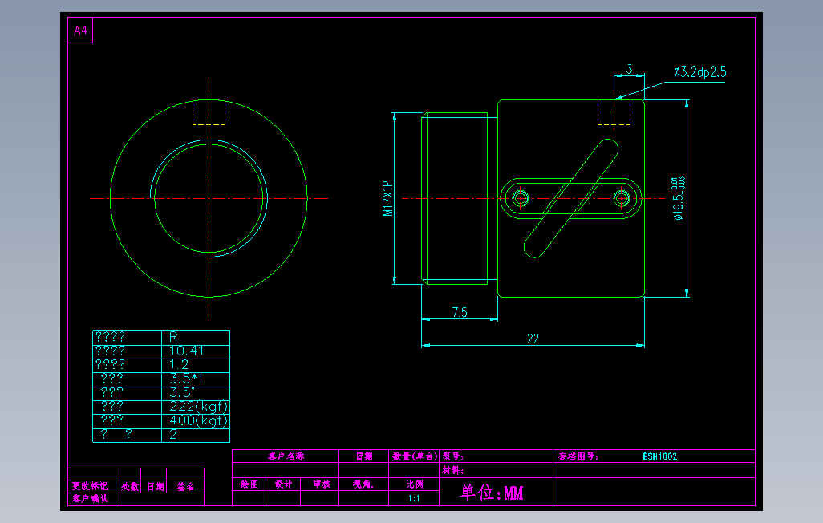Select the 日期 cell beside 签名
The image size is (823, 523).
pos(156,487)
